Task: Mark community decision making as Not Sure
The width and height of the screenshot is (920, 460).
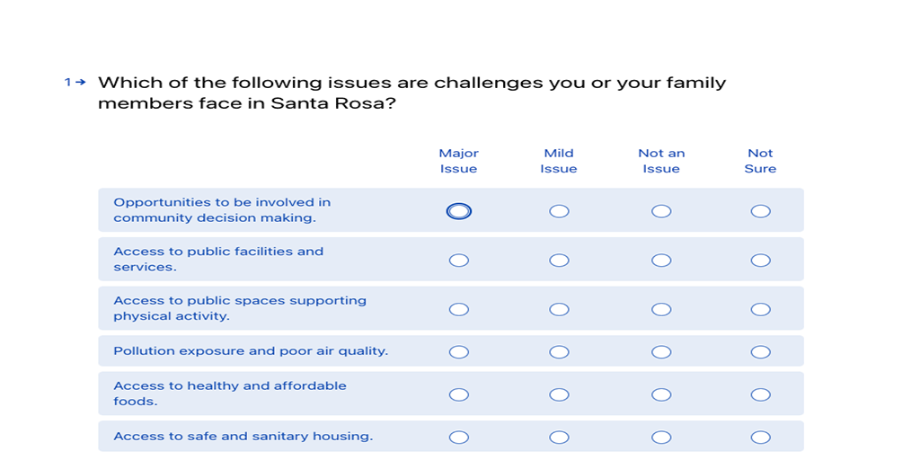Action: 760,211
